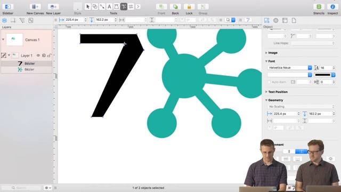The height and width of the screenshot is (192, 341).
Task: Toggle Layer 1 print setting
Action: click(x=44, y=55)
